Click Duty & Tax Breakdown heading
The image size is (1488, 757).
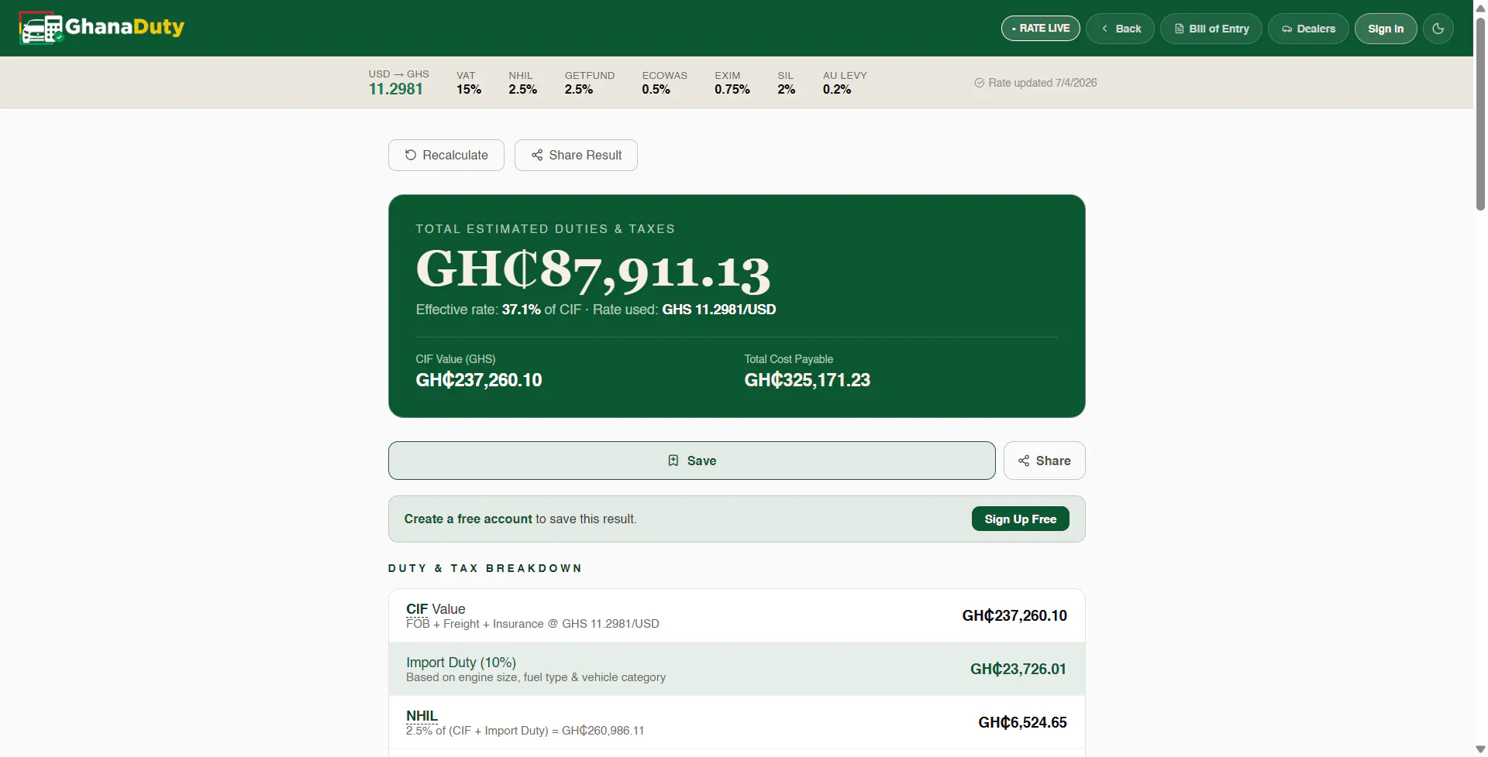pyautogui.click(x=485, y=568)
